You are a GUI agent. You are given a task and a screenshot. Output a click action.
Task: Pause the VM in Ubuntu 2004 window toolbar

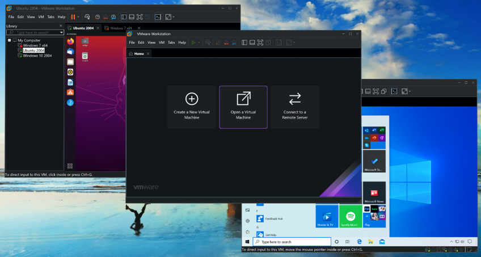tap(73, 17)
